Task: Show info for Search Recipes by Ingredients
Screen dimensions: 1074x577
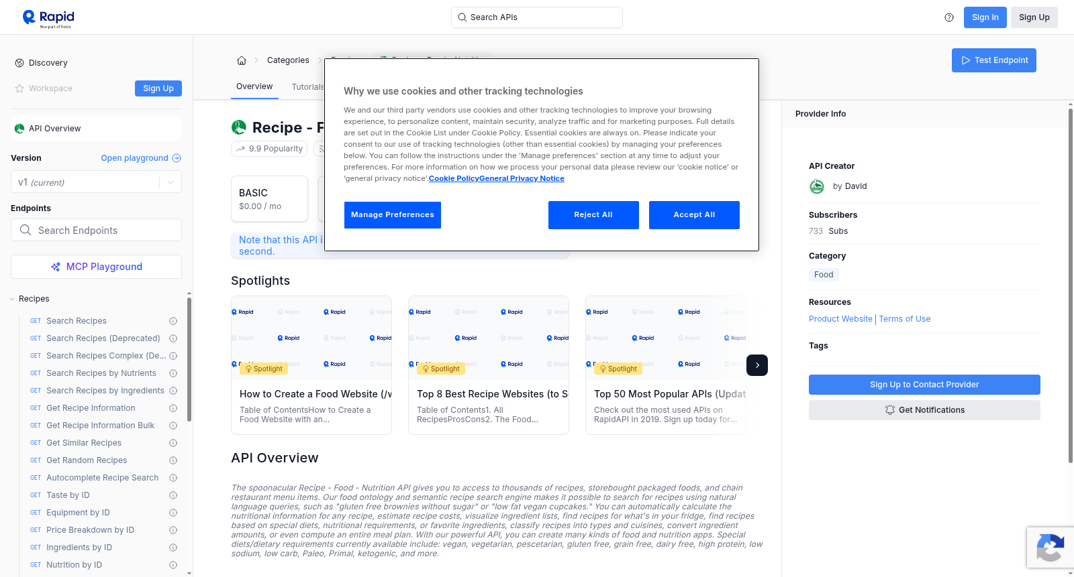Action: tap(173, 391)
